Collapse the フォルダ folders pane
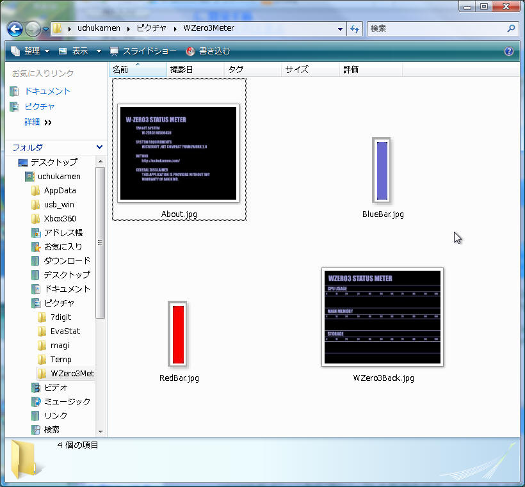This screenshot has width=525, height=487. (99, 147)
